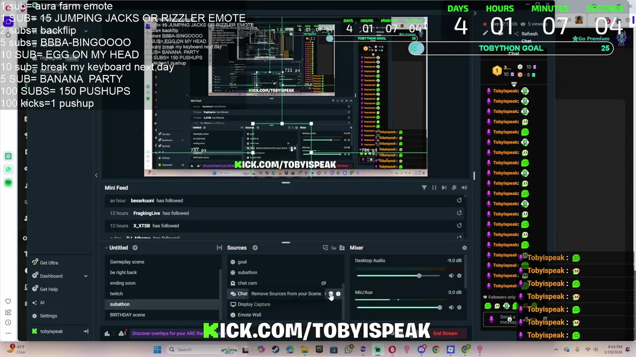The height and width of the screenshot is (357, 636).
Task: Open Discord from the taskbar
Action: (421, 350)
